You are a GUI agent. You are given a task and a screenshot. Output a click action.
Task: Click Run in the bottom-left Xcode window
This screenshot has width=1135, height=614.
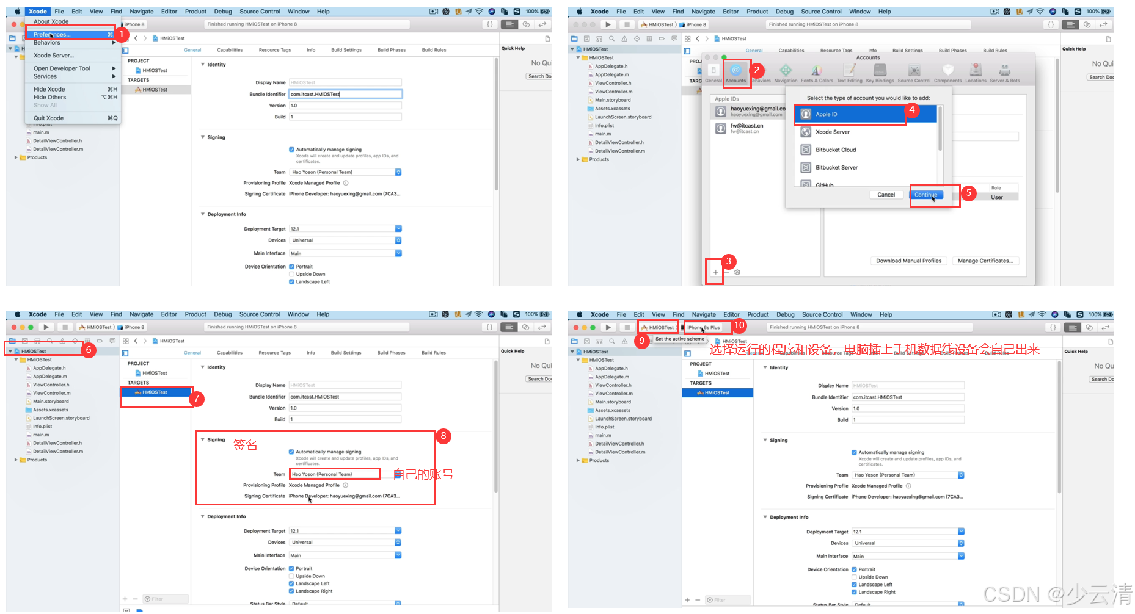coord(46,327)
